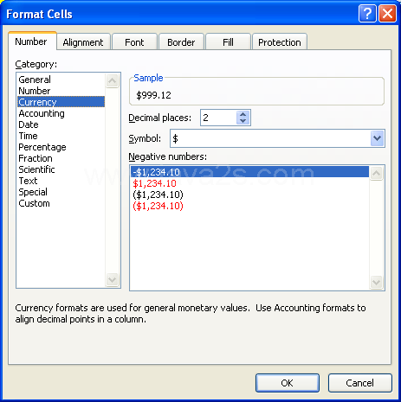This screenshot has width=401, height=402.
Task: Close the Format Cells dialog
Action: point(387,14)
